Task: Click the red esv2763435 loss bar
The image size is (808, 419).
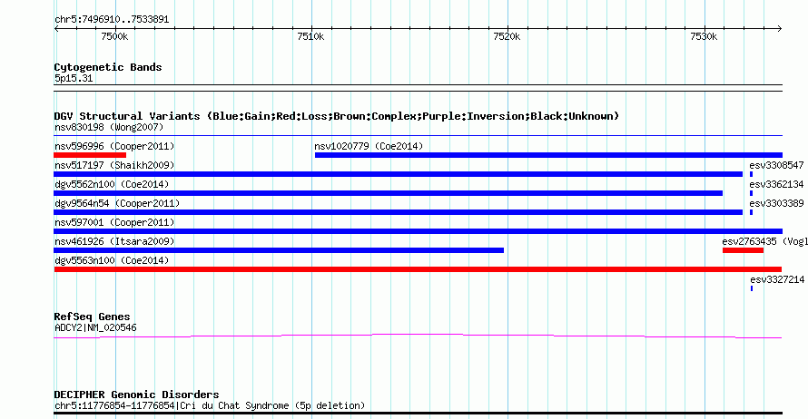Action: coord(743,250)
